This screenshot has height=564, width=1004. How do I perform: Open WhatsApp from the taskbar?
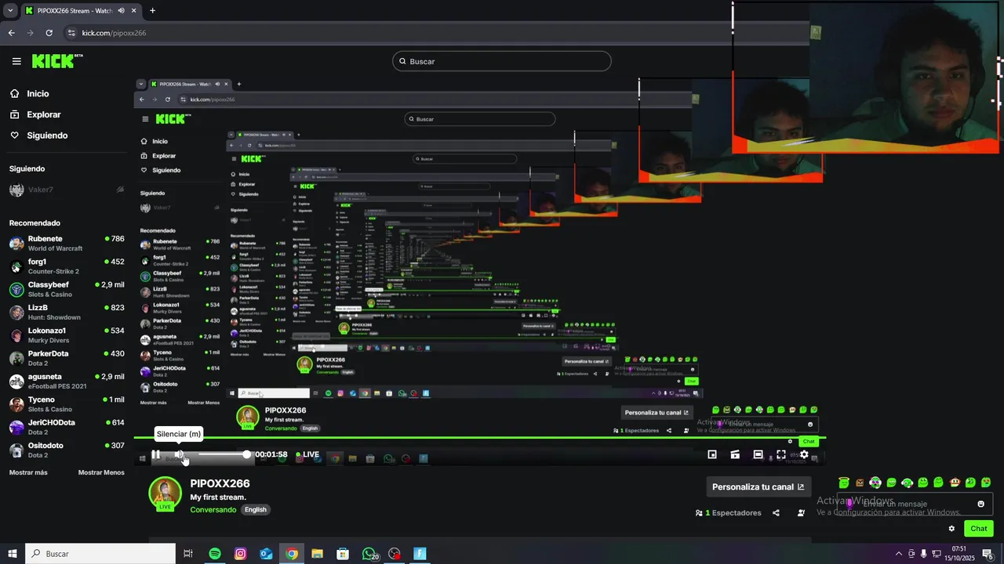(x=369, y=554)
